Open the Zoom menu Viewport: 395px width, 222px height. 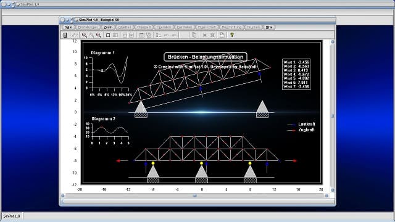pyautogui.click(x=108, y=27)
